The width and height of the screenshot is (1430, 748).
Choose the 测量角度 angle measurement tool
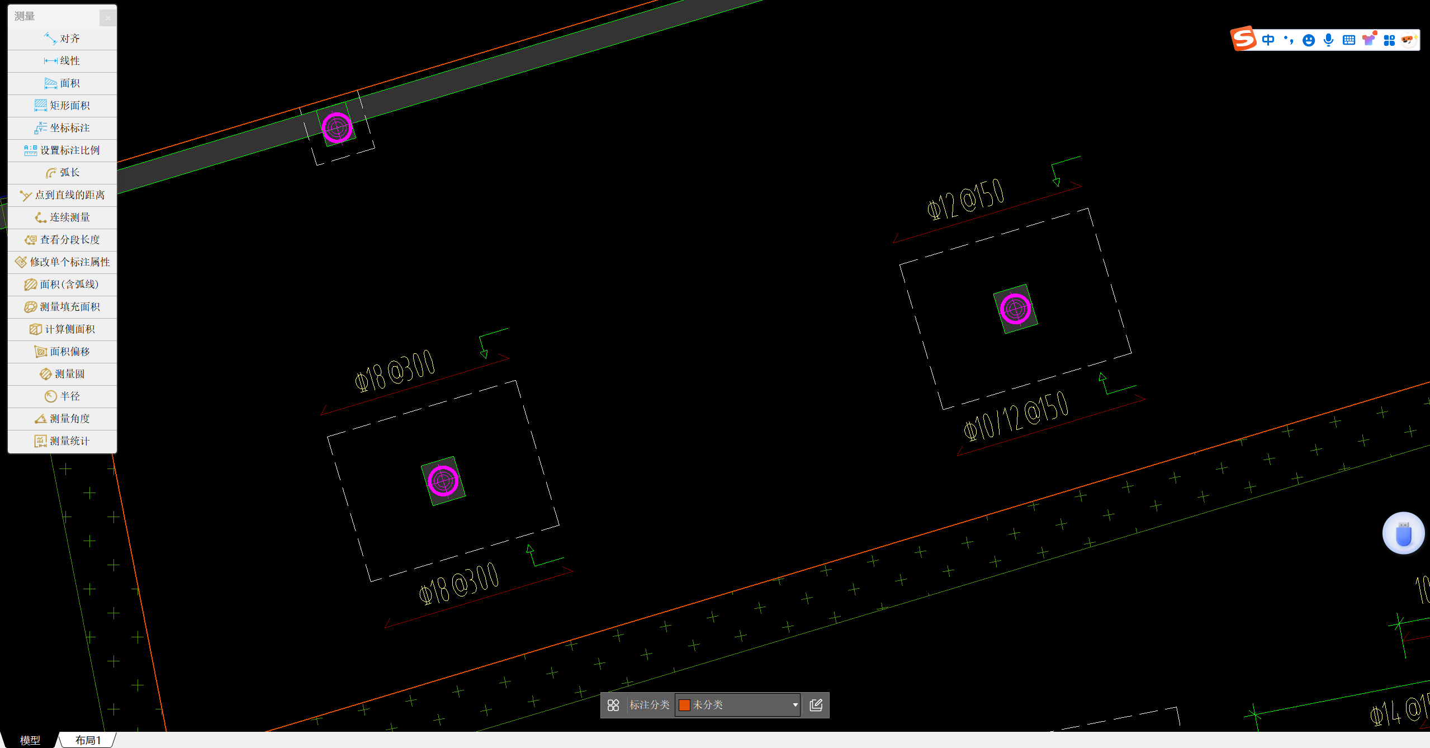pos(62,419)
